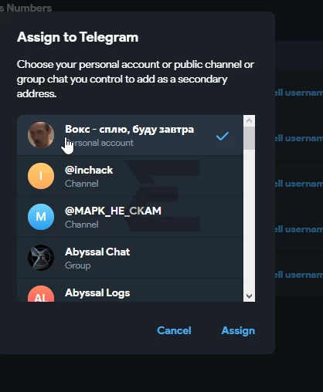Confirm with the Assign button
Screen dimensions: 323x392
(238, 331)
